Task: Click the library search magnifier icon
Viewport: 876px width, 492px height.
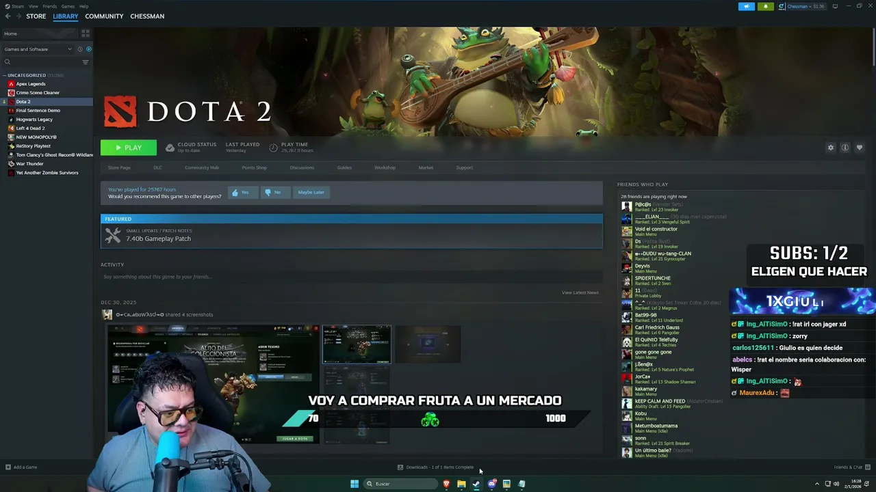Action: click(8, 62)
